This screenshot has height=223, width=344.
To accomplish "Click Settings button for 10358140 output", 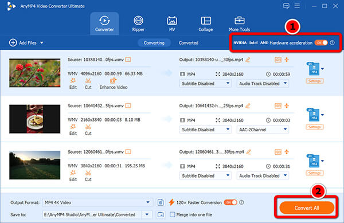I will coord(314,81).
